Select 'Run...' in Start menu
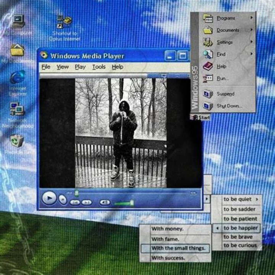 (223, 79)
